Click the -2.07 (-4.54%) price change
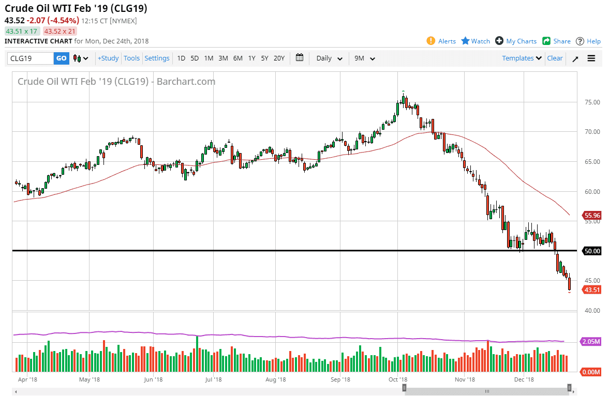The height and width of the screenshot is (396, 609). 53,20
